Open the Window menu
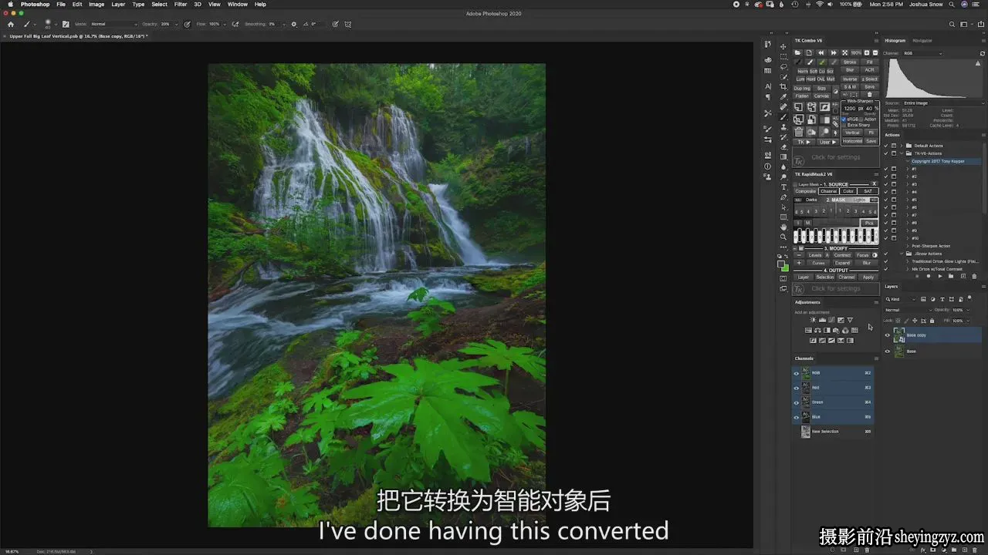The image size is (988, 555). [238, 5]
